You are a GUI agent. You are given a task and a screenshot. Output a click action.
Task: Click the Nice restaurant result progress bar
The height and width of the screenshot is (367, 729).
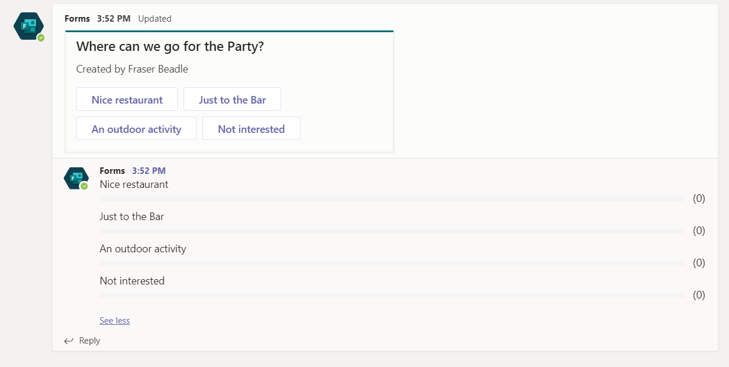pyautogui.click(x=392, y=199)
